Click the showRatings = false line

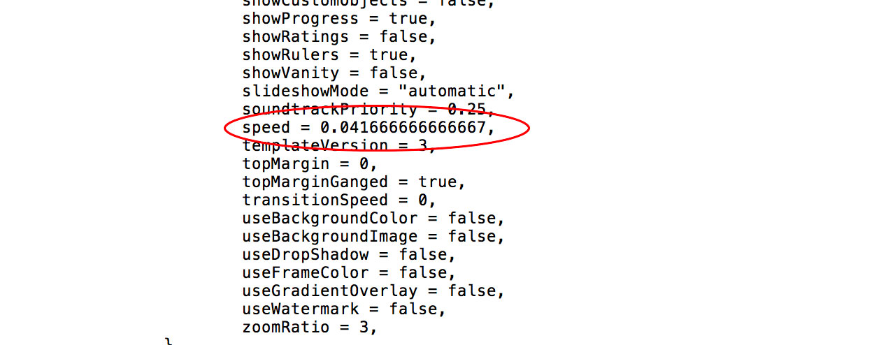click(340, 37)
